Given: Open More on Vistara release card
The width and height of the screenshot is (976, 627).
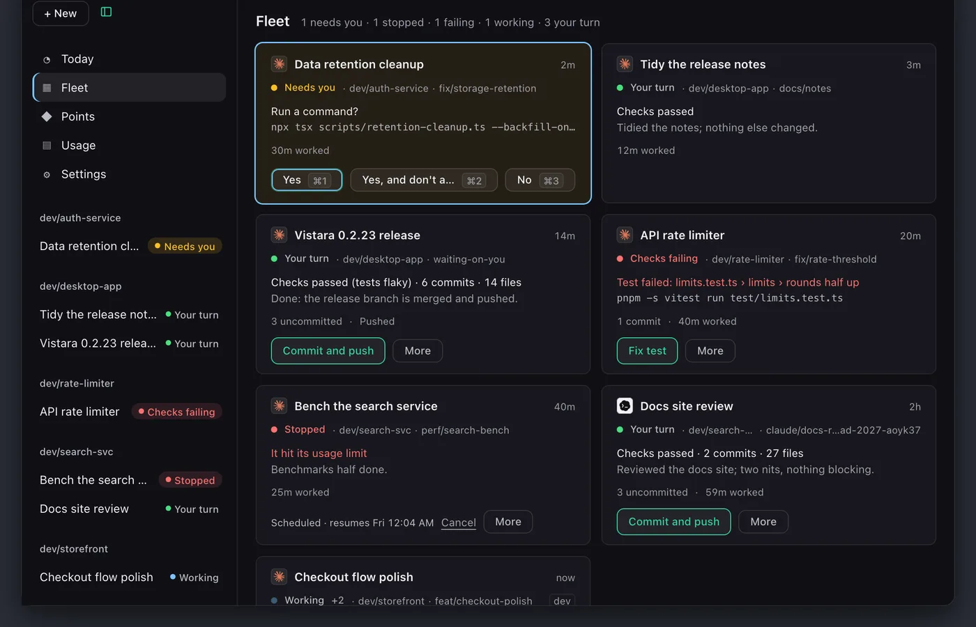Looking at the screenshot, I should 418,350.
